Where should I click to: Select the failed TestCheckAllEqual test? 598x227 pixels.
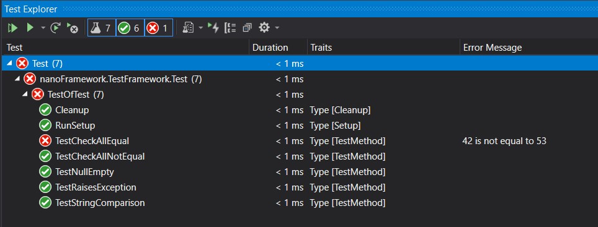coord(299,141)
